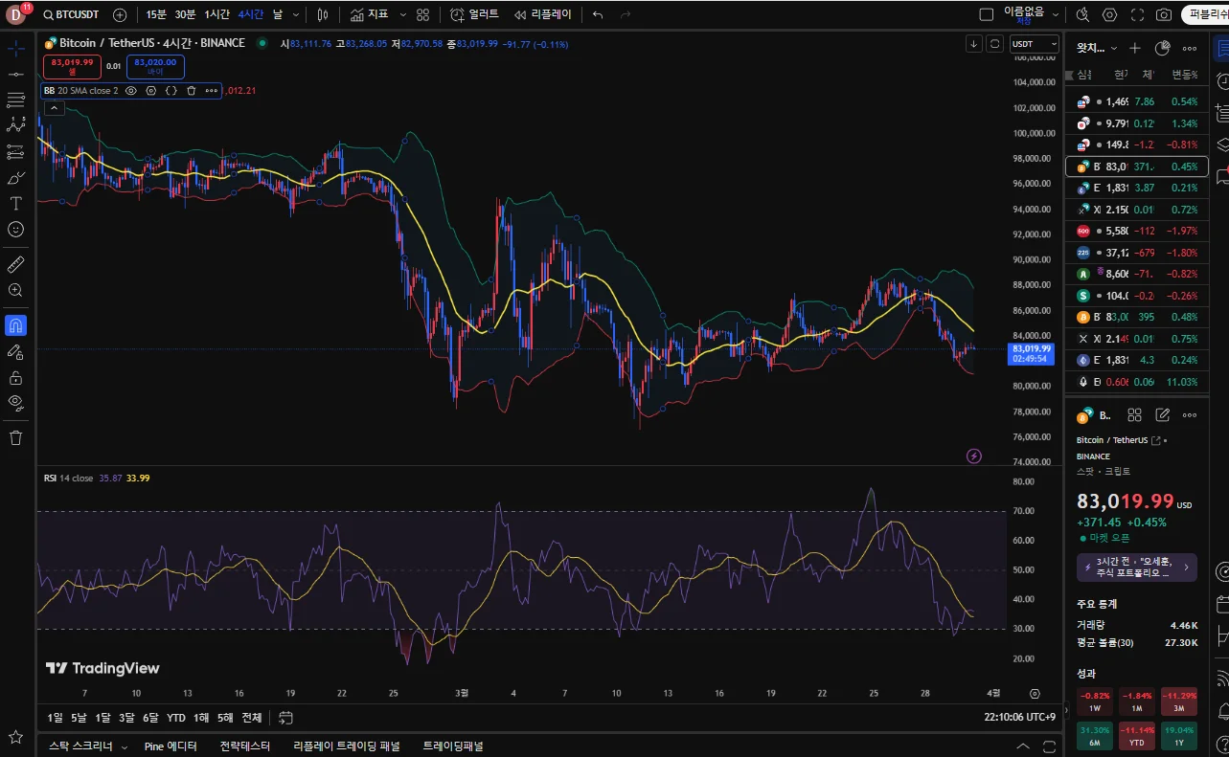Open the chart patterns tool
1229x757 pixels.
tap(16, 125)
